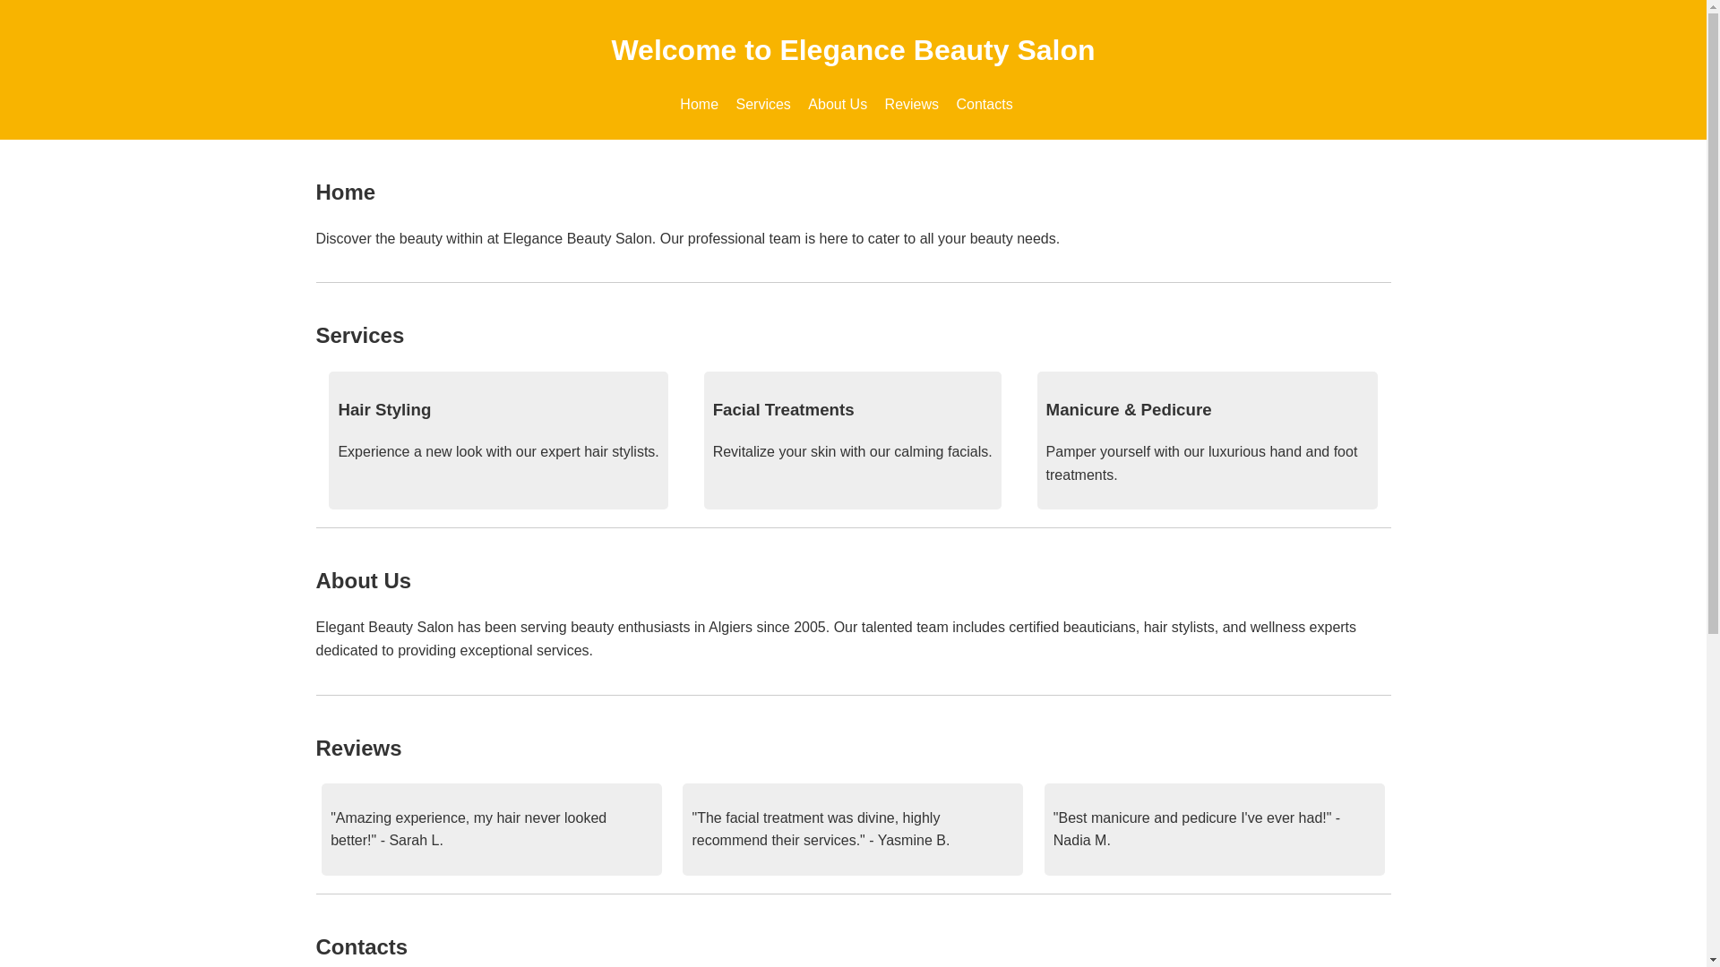Click the Nadia M. review card
1720x967 pixels.
point(1214,829)
